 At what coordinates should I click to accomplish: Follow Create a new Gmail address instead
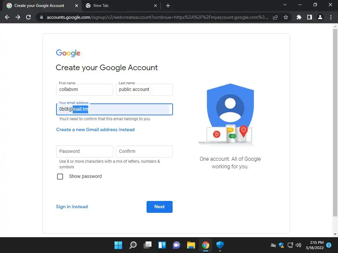click(x=95, y=129)
